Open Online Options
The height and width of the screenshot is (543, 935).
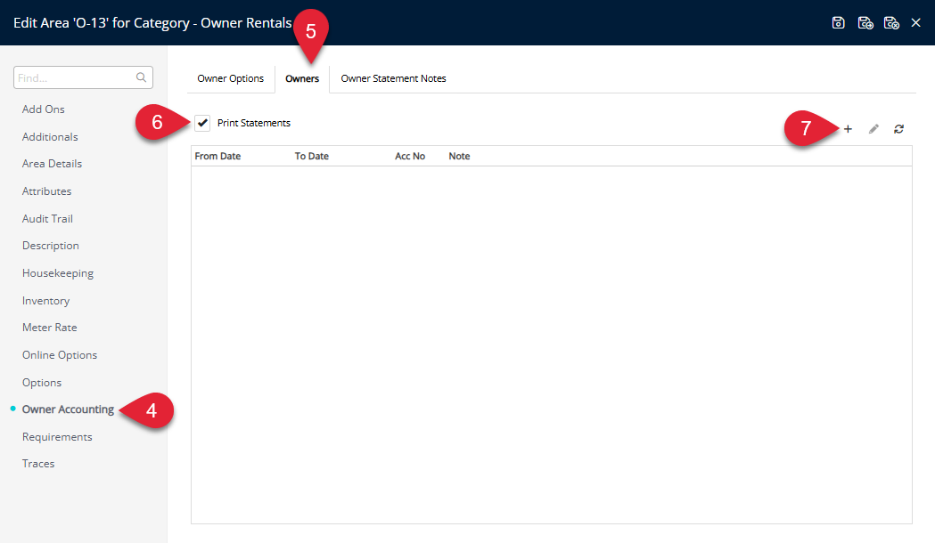pyautogui.click(x=60, y=355)
